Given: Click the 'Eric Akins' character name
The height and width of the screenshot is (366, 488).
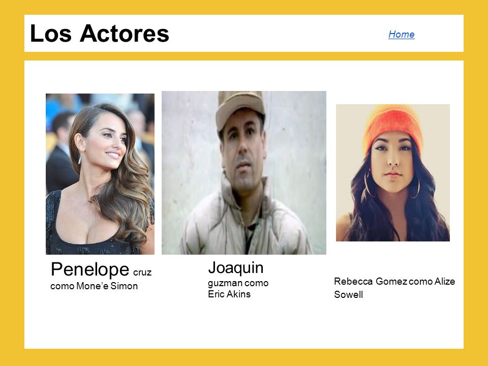Looking at the screenshot, I should 229,294.
